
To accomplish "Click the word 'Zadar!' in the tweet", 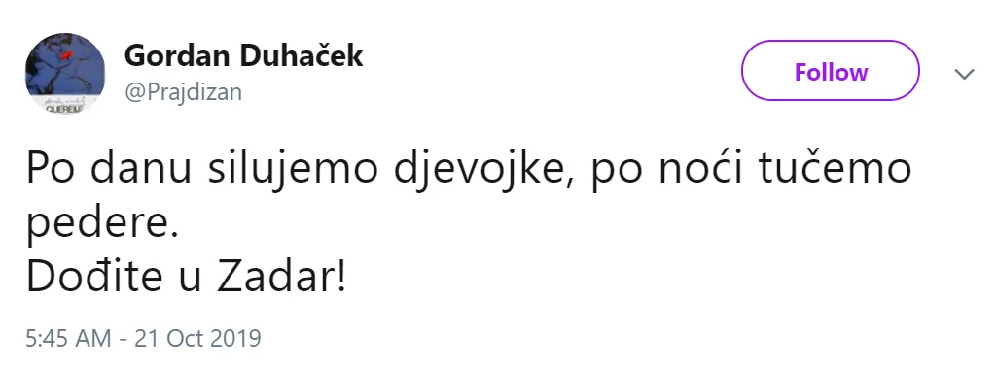I will [x=282, y=278].
